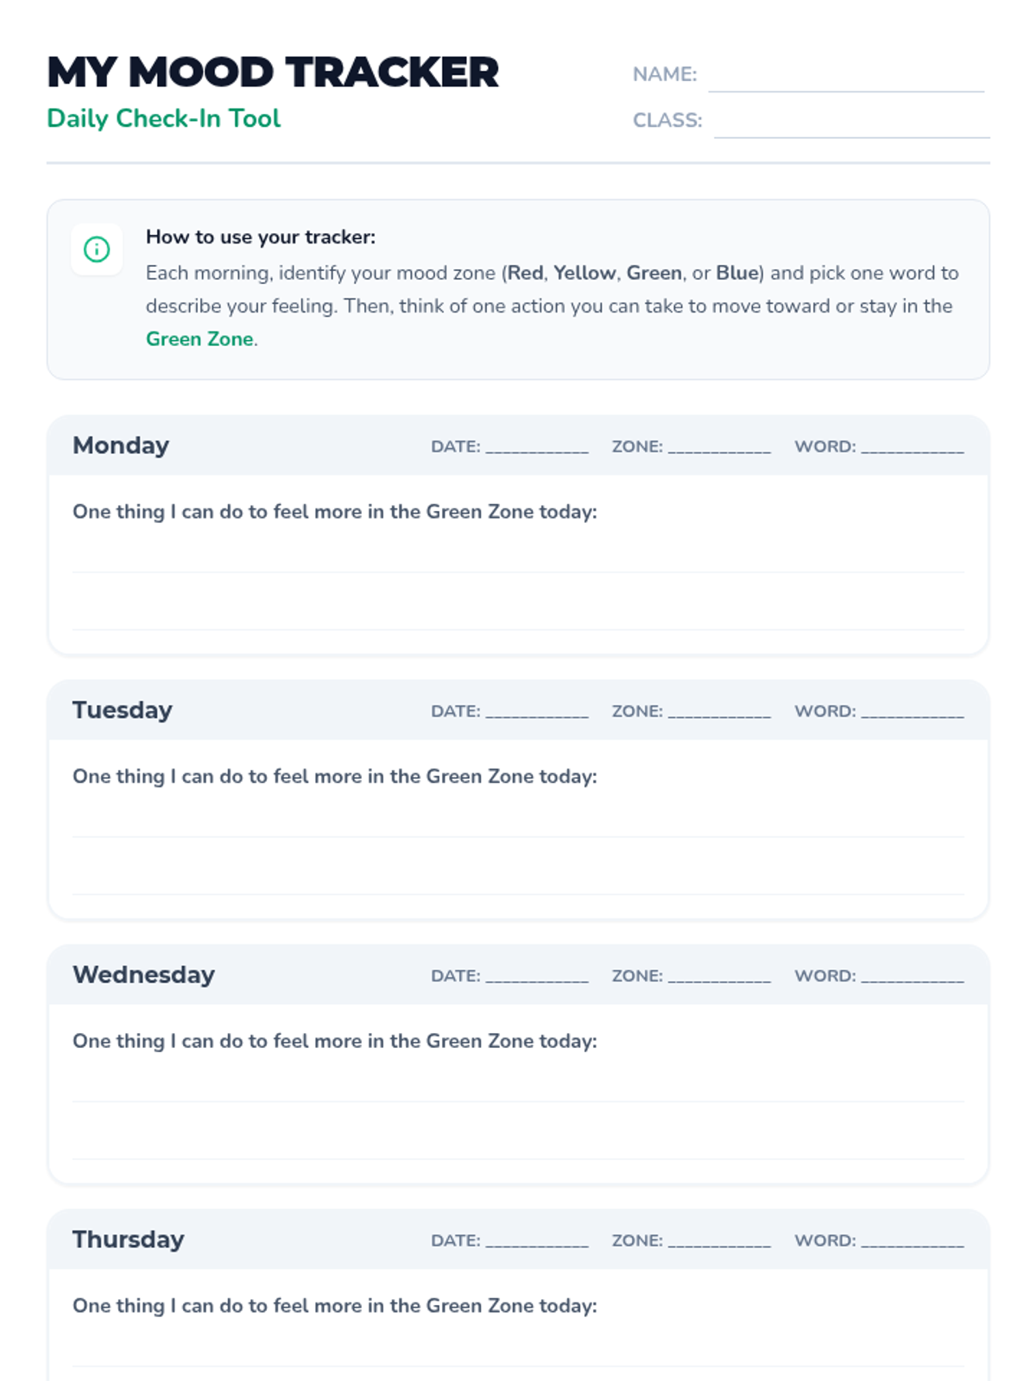Click Monday's ZONE blank

718,447
